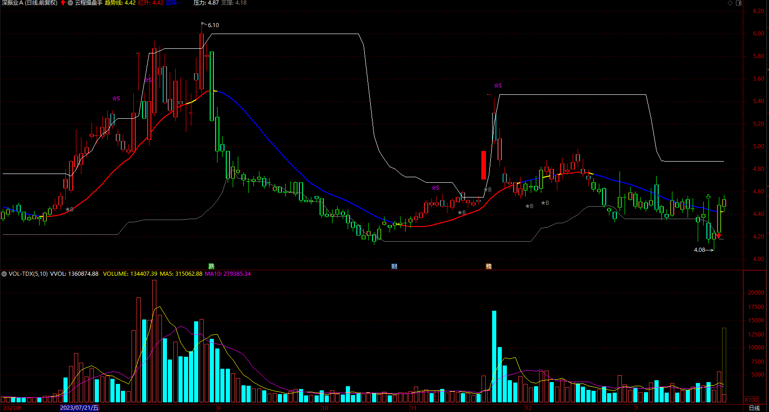Viewport: 769px width, 412px height.
Task: Select the 2023/07/21/五 date label
Action: pyautogui.click(x=80, y=408)
